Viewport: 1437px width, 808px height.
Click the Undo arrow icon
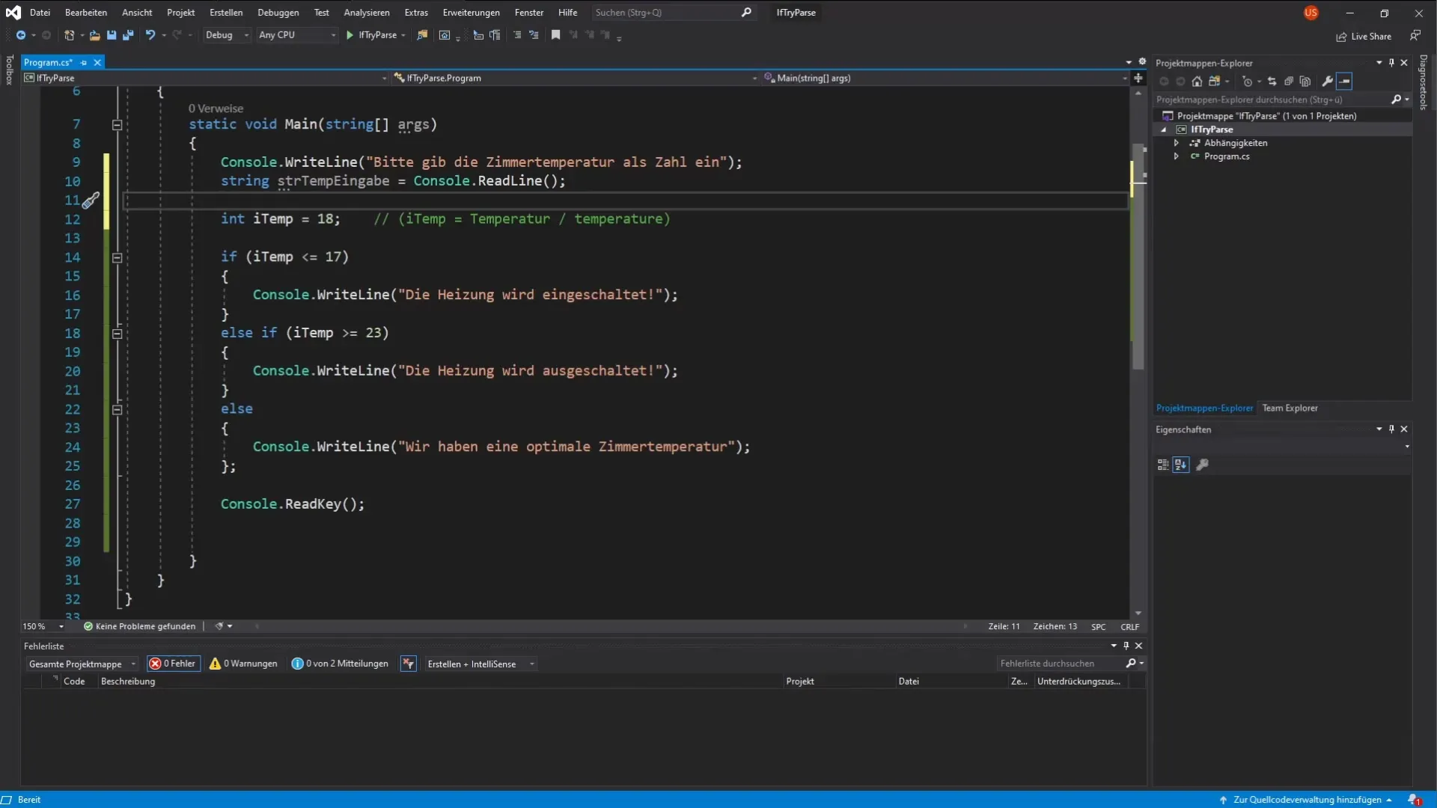150,35
